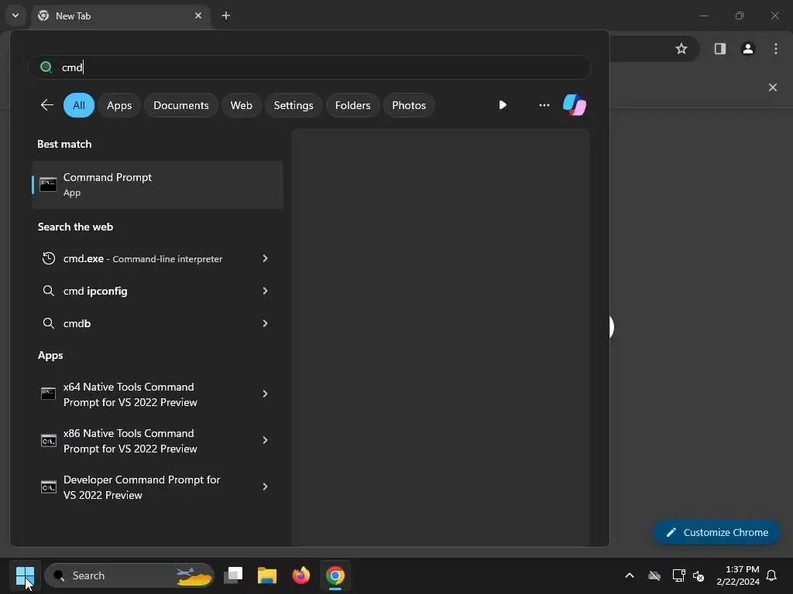This screenshot has height=594, width=793.
Task: Show hidden system tray icons
Action: point(630,575)
